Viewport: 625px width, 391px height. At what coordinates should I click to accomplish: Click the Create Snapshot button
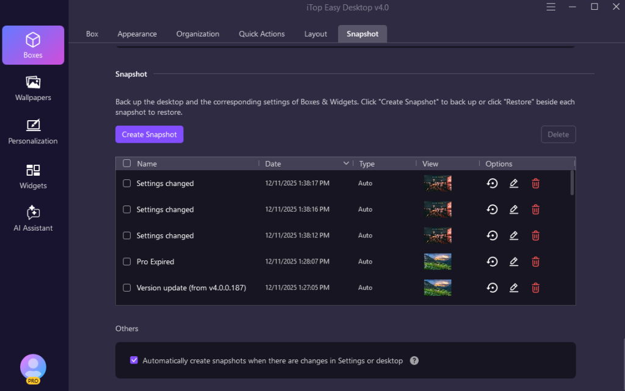click(150, 135)
